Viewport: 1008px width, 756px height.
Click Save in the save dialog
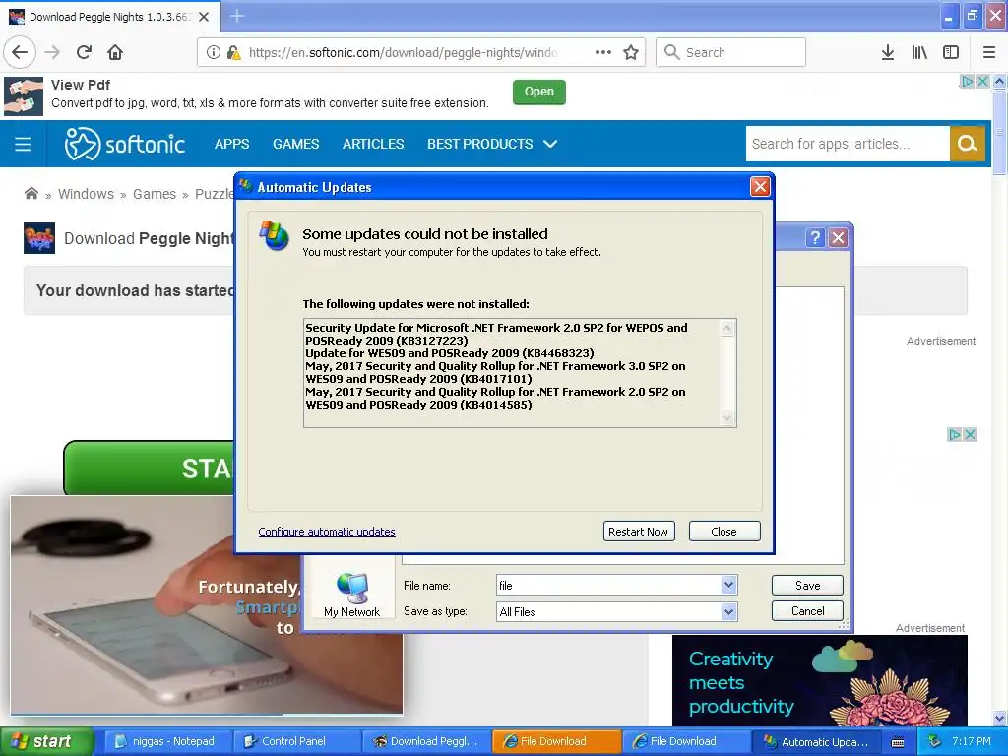coord(807,586)
